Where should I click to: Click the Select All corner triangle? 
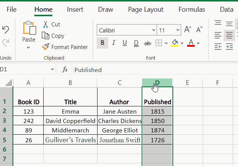pos(9,83)
